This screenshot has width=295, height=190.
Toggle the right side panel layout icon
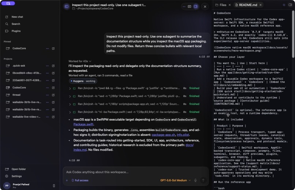click(196, 7)
